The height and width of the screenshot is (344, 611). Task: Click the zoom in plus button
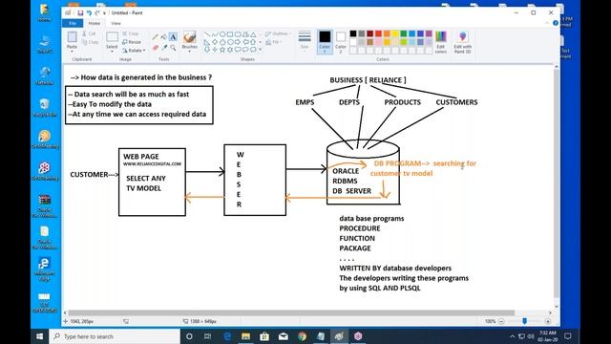point(548,321)
